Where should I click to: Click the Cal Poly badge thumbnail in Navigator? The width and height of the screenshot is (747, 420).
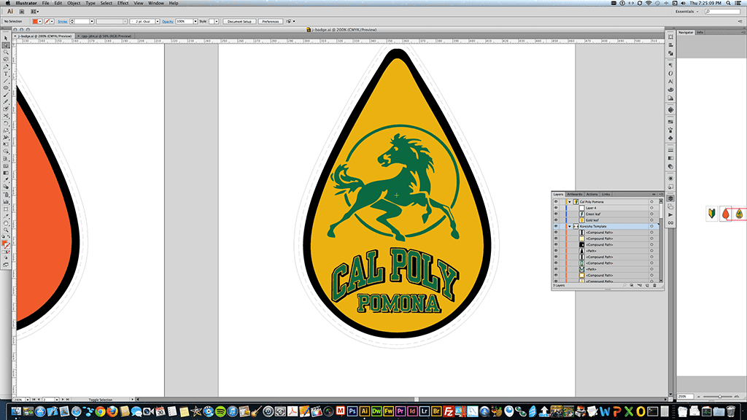pos(739,214)
